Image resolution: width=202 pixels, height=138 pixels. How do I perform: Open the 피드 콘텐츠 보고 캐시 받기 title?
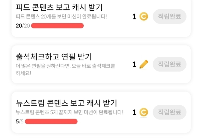point(59,7)
